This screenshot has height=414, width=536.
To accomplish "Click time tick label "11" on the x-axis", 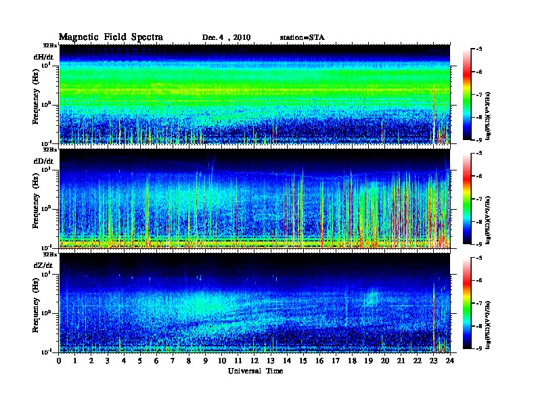I will click(x=238, y=361).
